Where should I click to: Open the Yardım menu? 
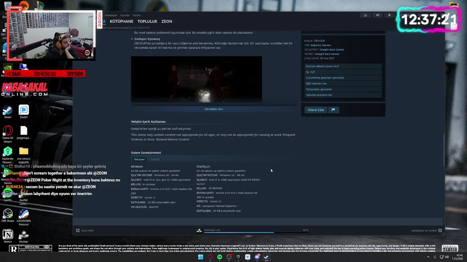pos(136,15)
